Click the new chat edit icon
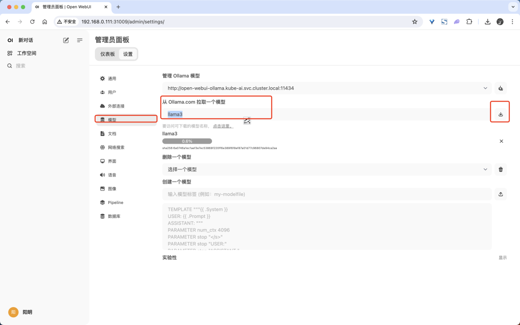Image resolution: width=520 pixels, height=325 pixels. 66,40
